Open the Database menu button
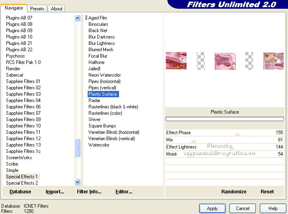 point(20,192)
